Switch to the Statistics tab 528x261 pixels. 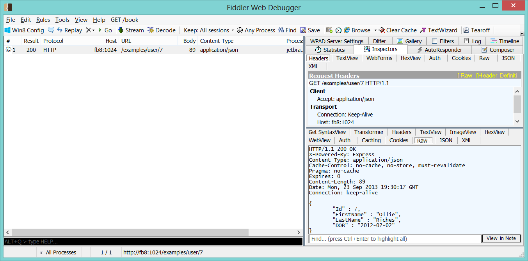point(330,50)
